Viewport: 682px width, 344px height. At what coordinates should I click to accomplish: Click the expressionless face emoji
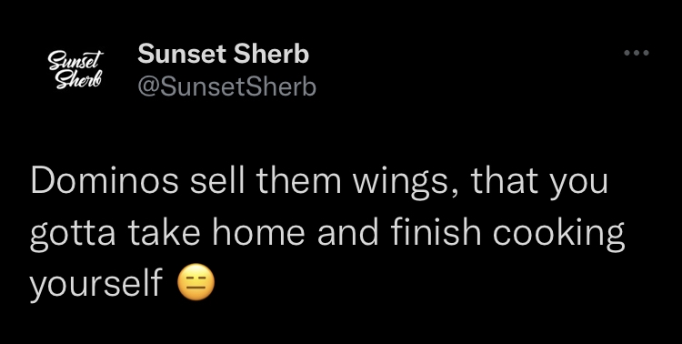click(x=196, y=283)
